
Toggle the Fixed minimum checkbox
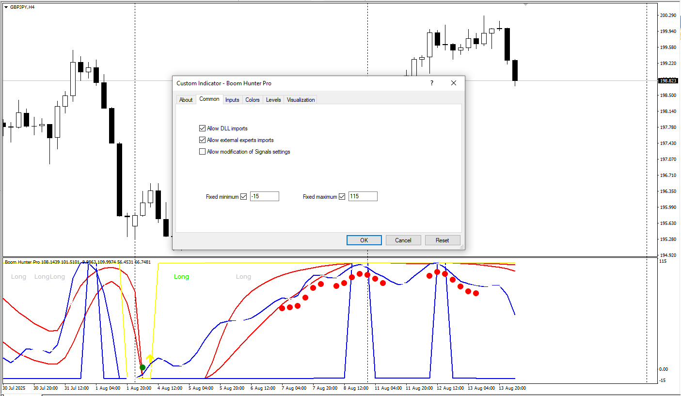tap(243, 197)
